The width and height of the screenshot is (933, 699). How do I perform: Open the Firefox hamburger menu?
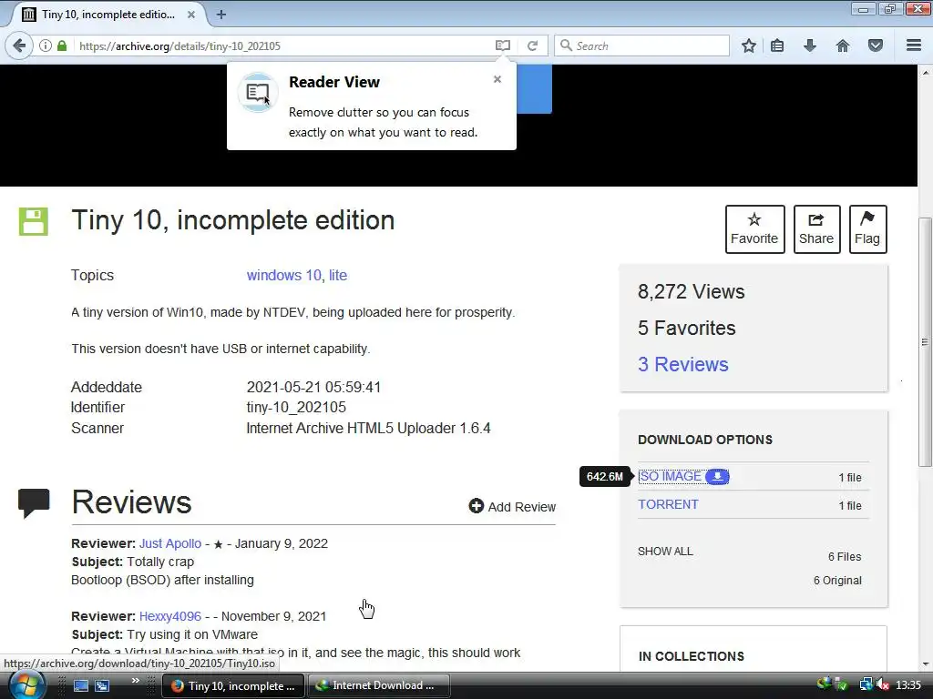[914, 46]
